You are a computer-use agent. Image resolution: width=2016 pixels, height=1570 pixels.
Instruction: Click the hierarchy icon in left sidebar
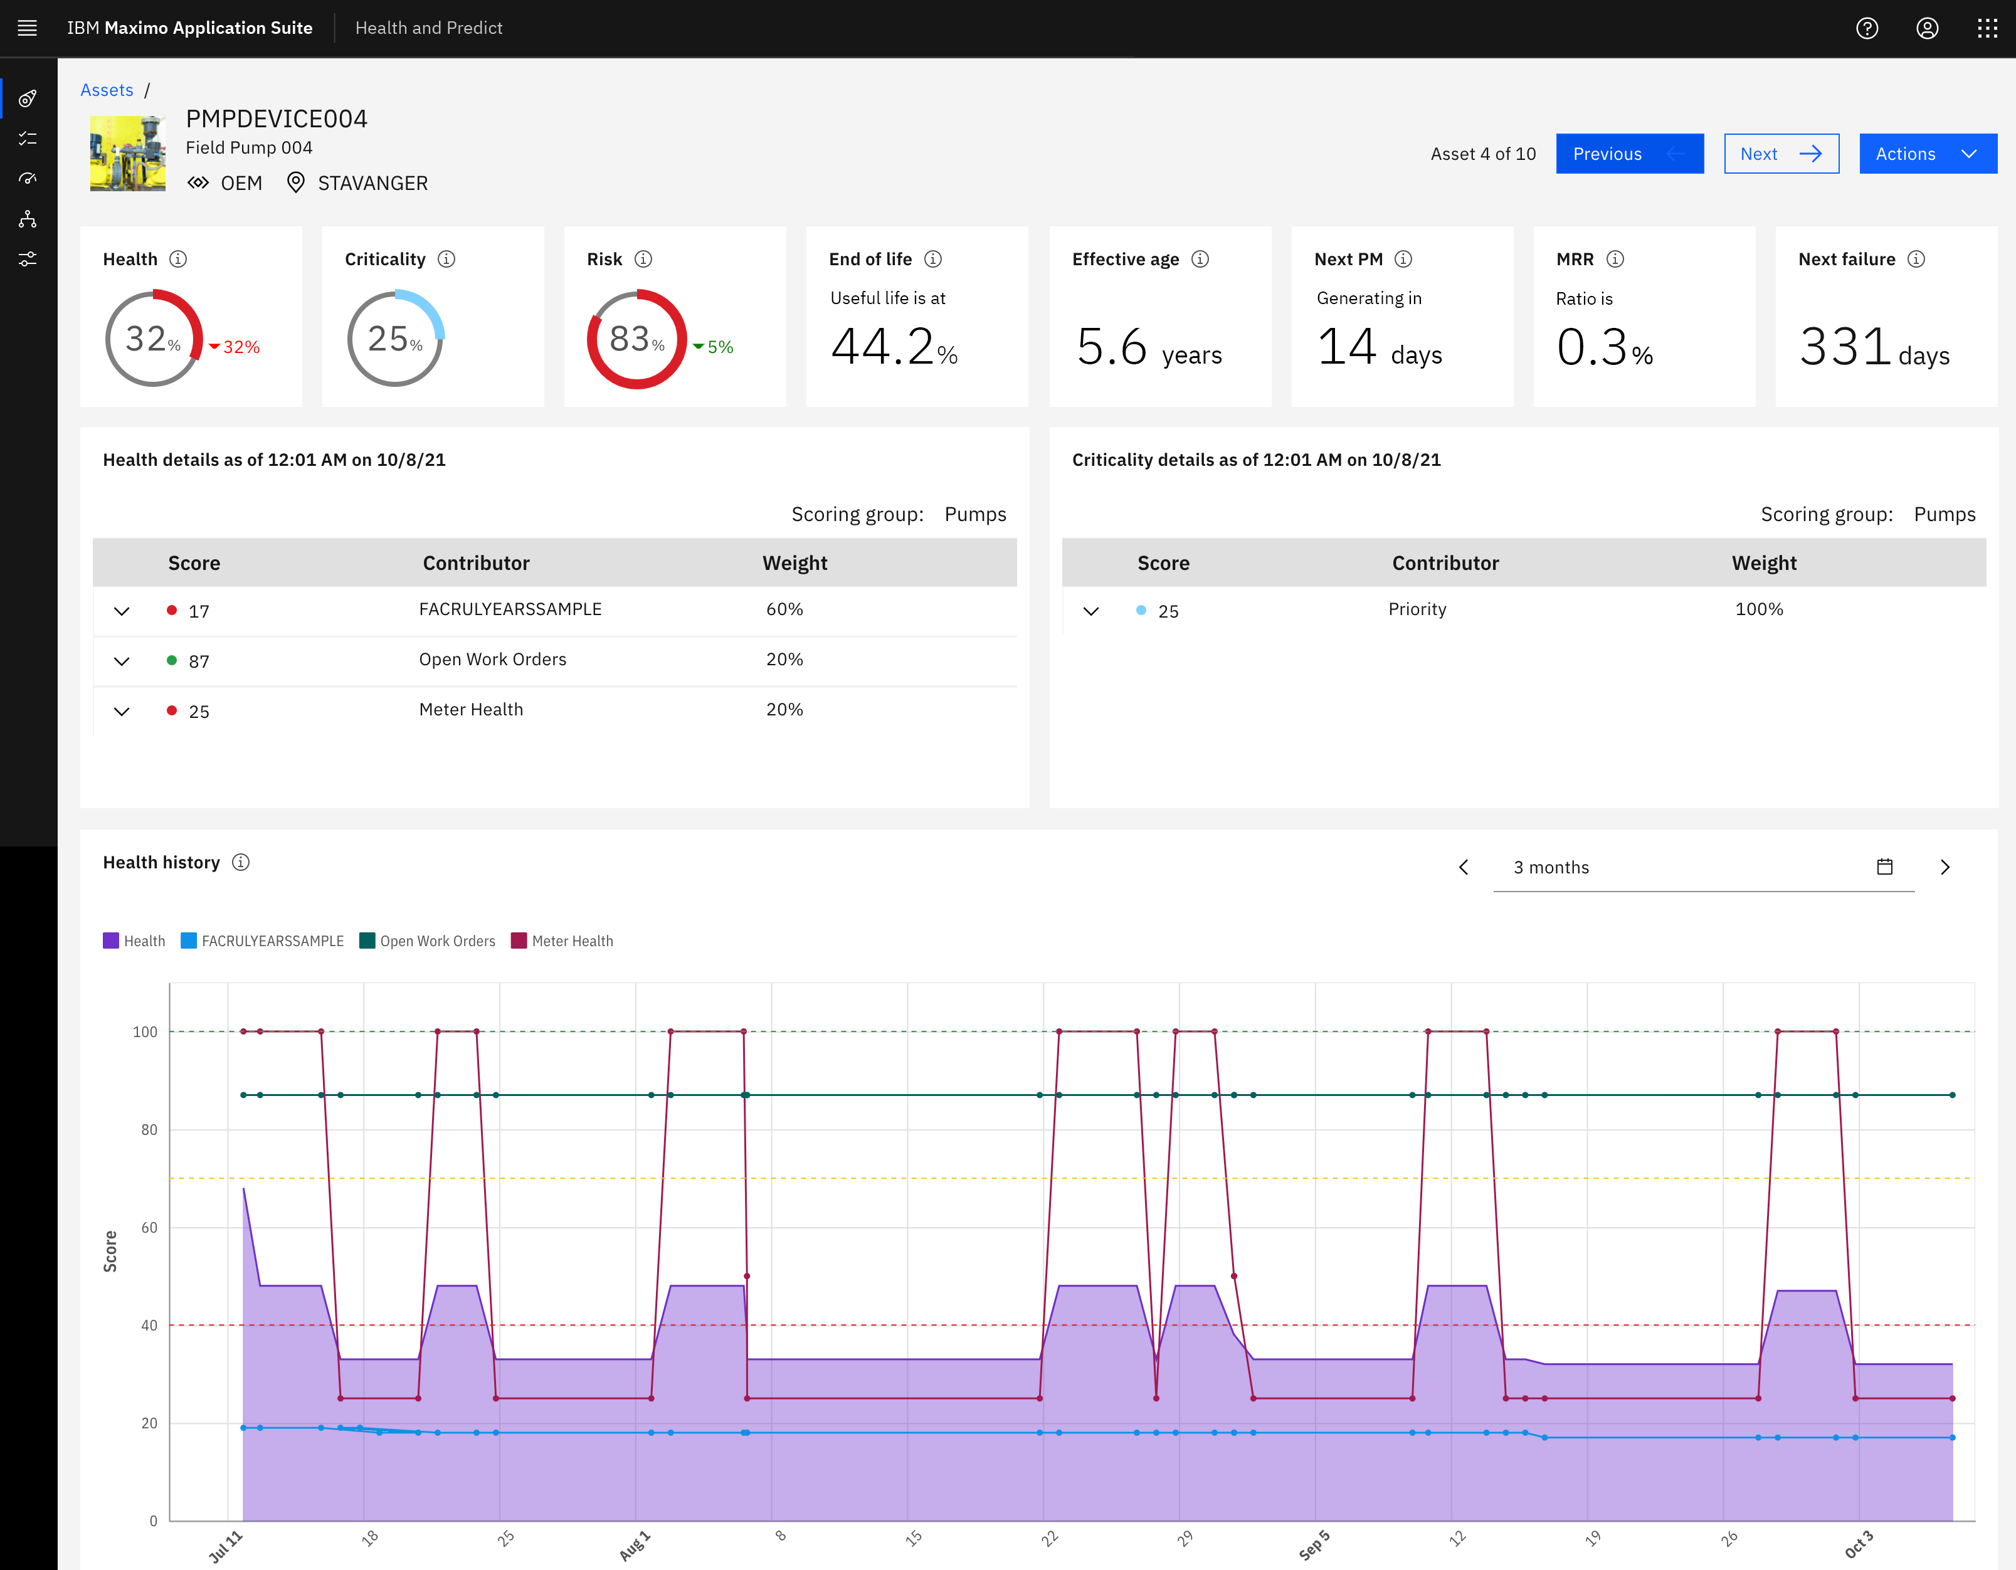[28, 219]
